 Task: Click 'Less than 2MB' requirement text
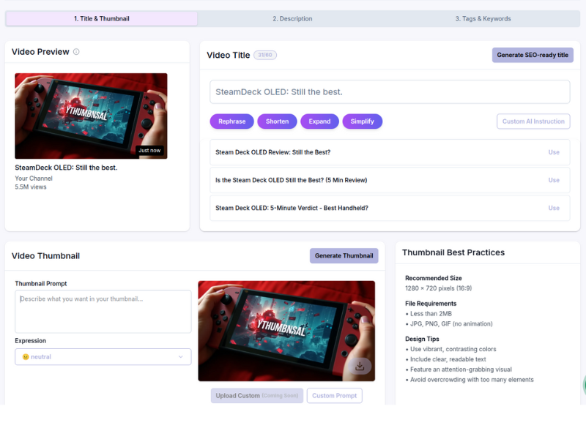click(431, 314)
